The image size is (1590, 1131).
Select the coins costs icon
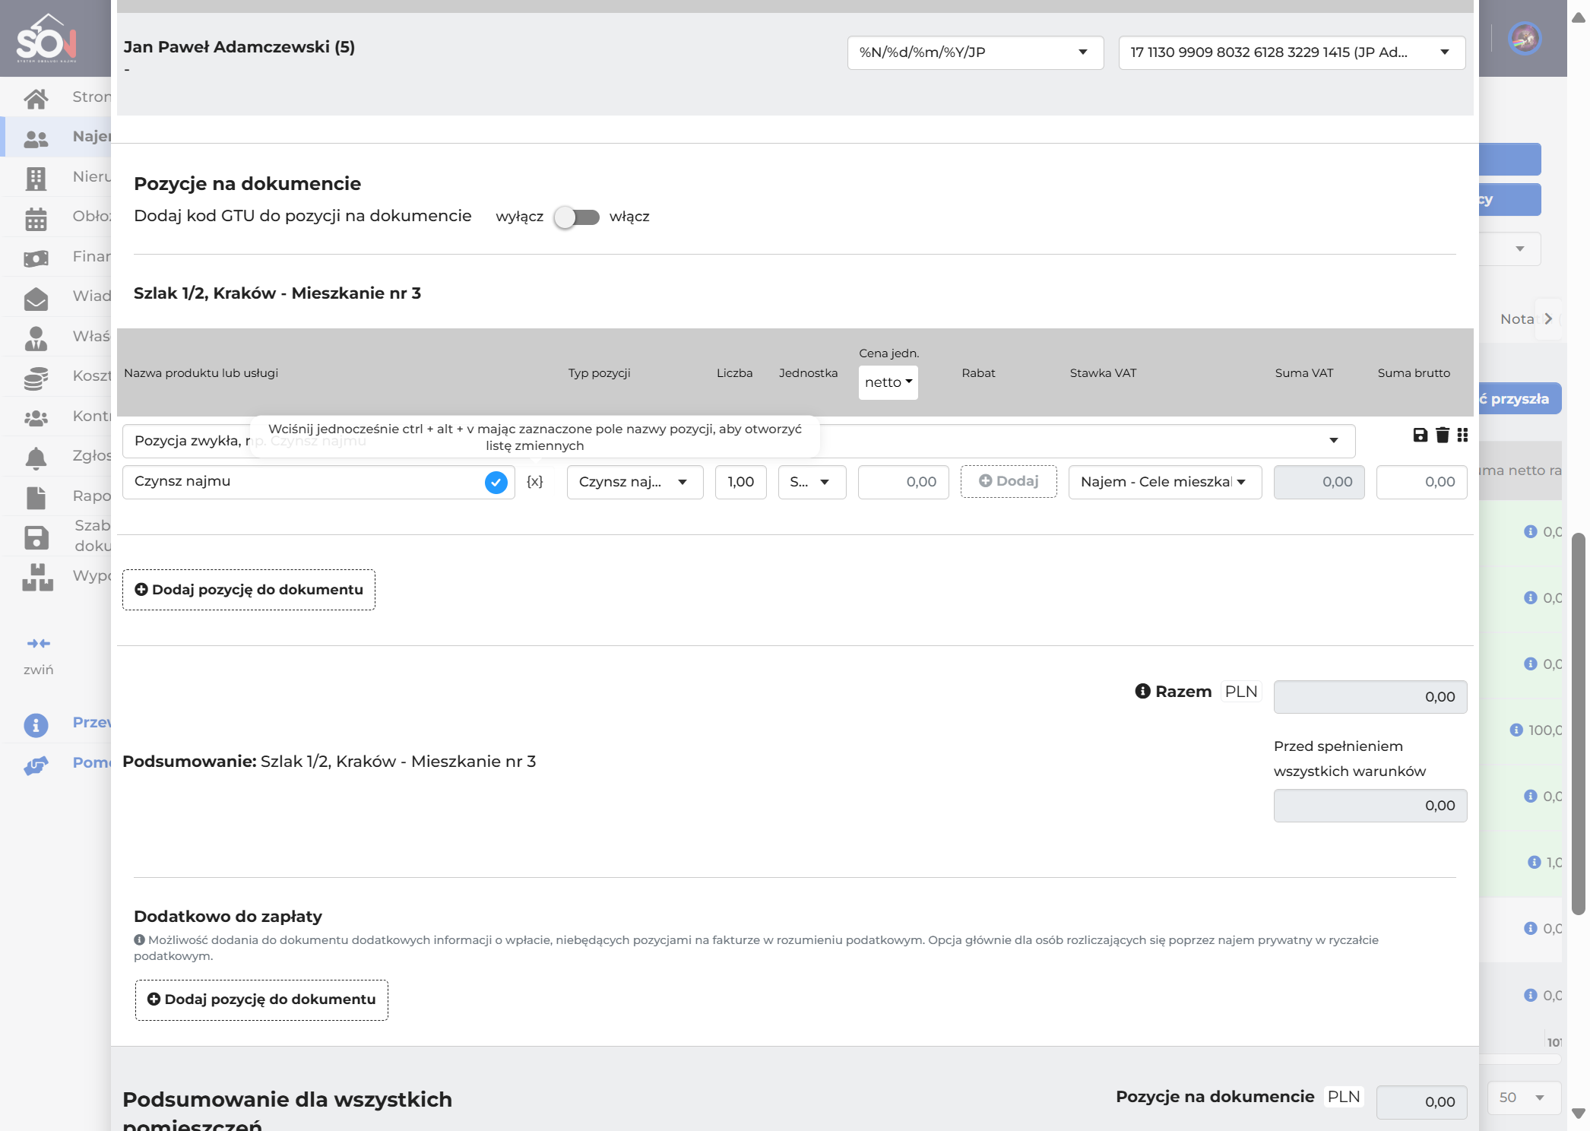(x=36, y=378)
